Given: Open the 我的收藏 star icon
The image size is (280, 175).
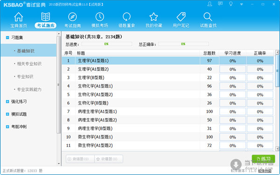Looking at the screenshot, I should pos(154,17).
